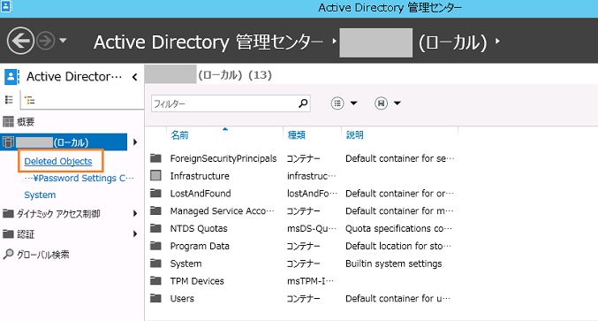Click the NTDS Quotas folder icon
The image size is (598, 321).
155,228
